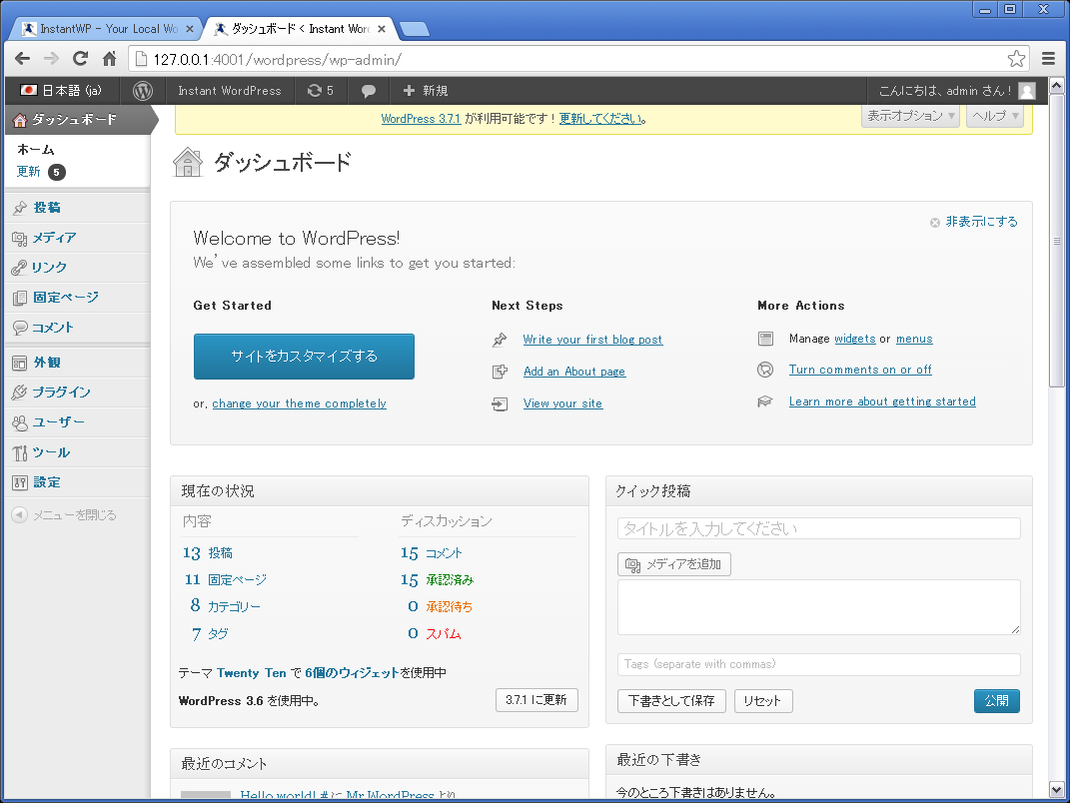The width and height of the screenshot is (1070, 803).
Task: Click widgets link under More Actions
Action: tap(854, 339)
